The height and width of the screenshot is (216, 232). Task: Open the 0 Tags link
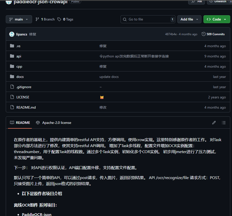[x=65, y=19]
